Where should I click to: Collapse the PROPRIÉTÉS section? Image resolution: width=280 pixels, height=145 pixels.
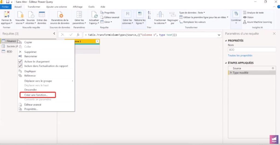[x=226, y=41]
